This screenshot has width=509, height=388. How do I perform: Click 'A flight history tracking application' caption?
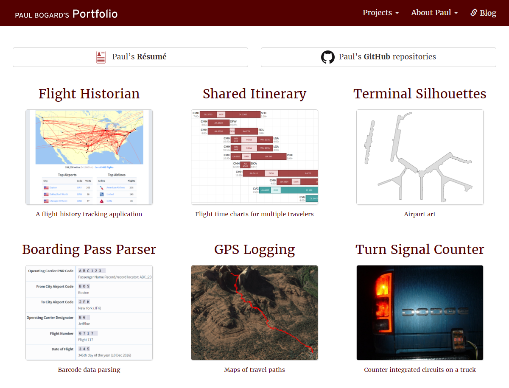89,214
